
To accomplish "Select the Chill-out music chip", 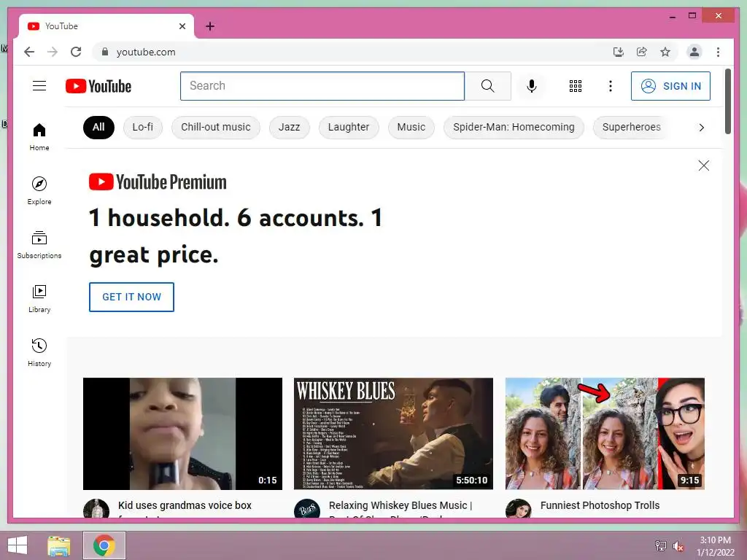I will 215,127.
